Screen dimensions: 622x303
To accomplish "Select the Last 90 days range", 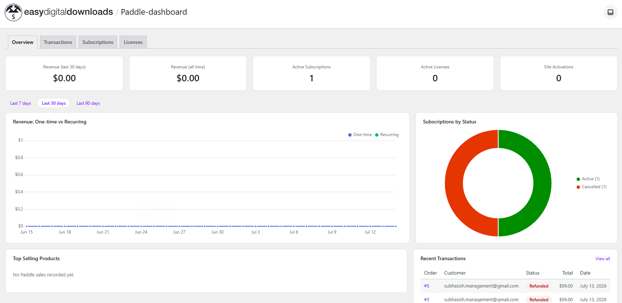I will coord(88,103).
